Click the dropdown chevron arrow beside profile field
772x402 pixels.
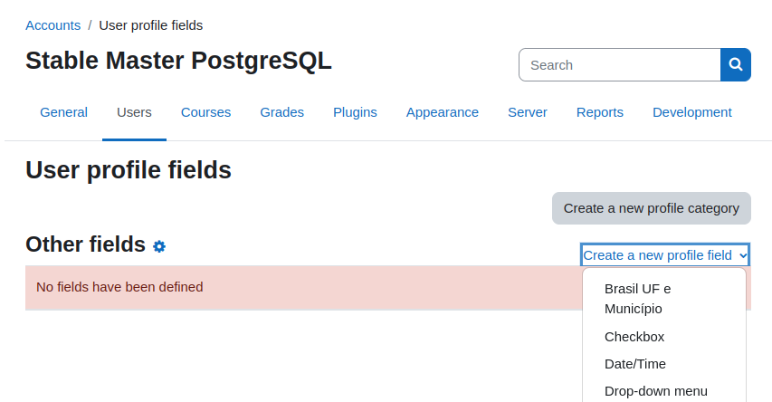click(x=742, y=255)
